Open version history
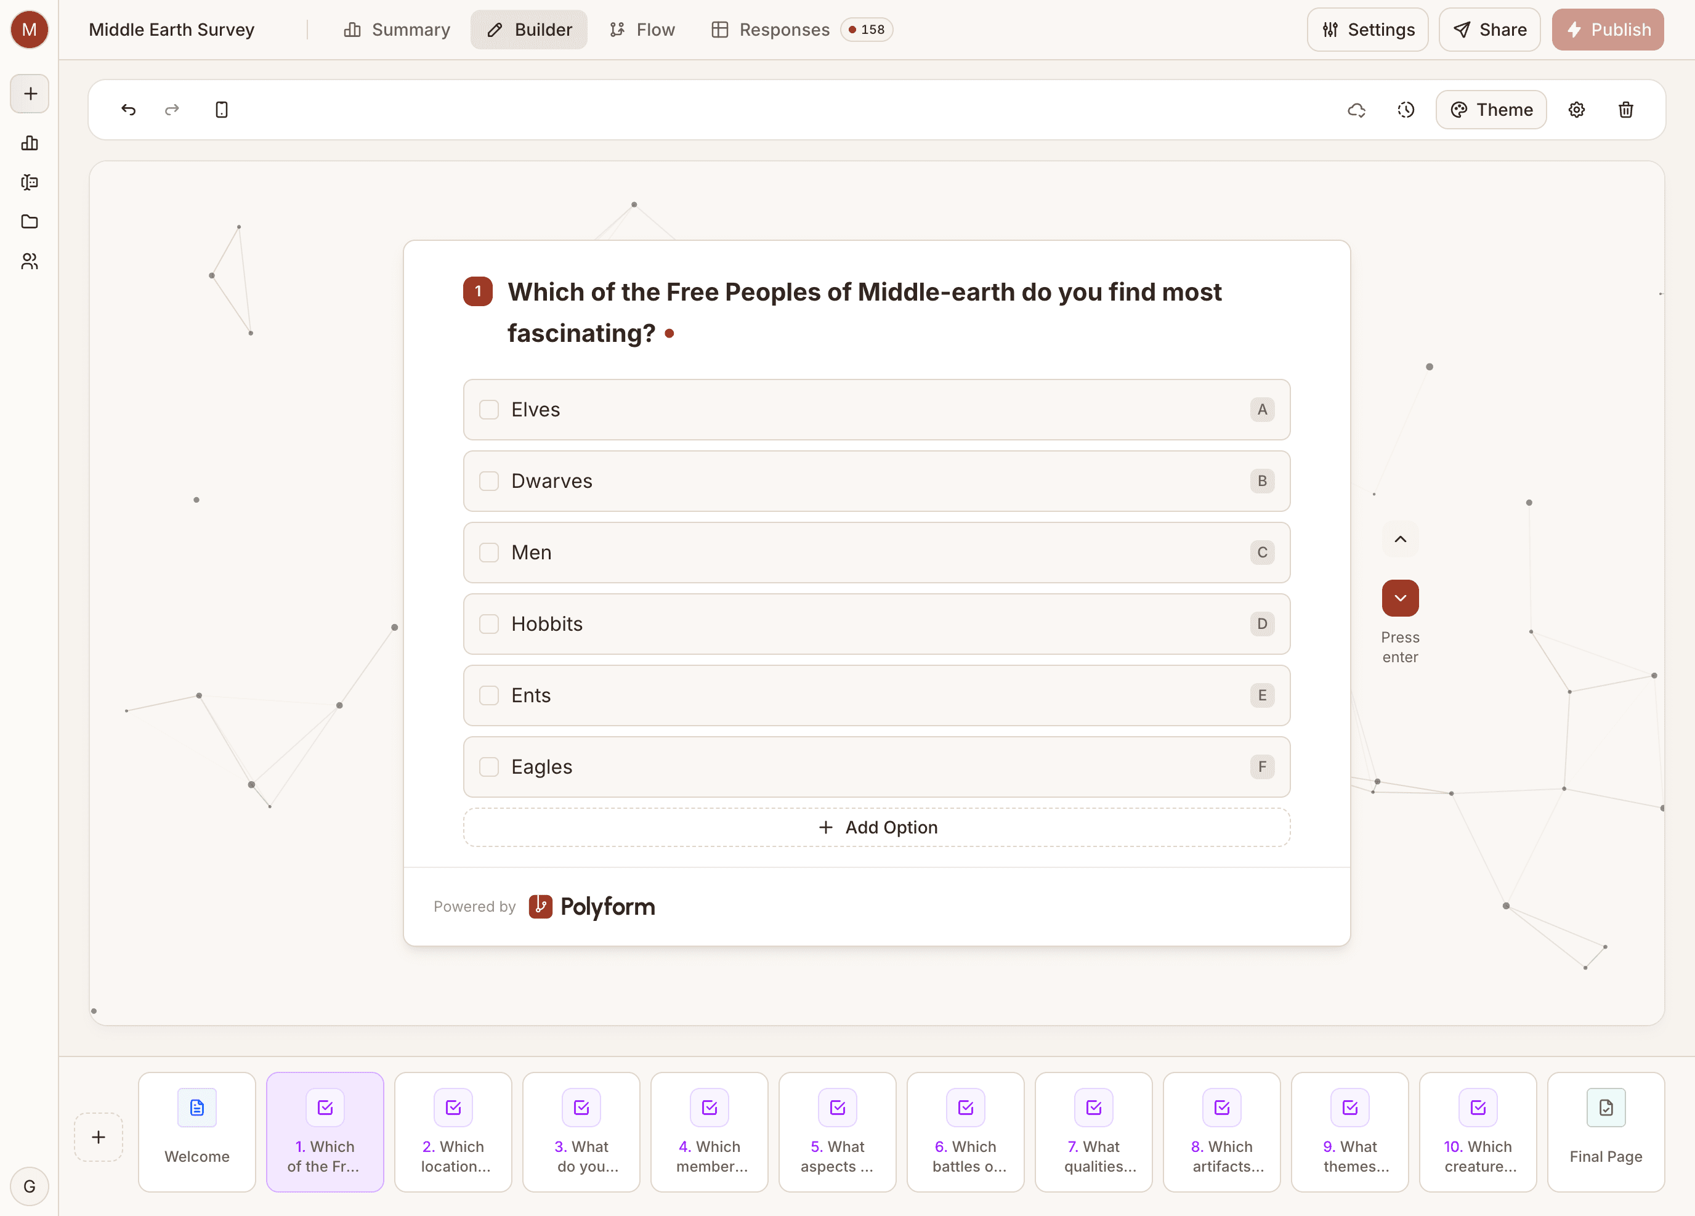The width and height of the screenshot is (1695, 1216). point(1405,109)
